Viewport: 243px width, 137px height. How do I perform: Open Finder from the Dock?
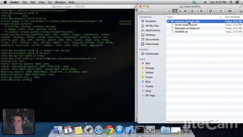58,130
